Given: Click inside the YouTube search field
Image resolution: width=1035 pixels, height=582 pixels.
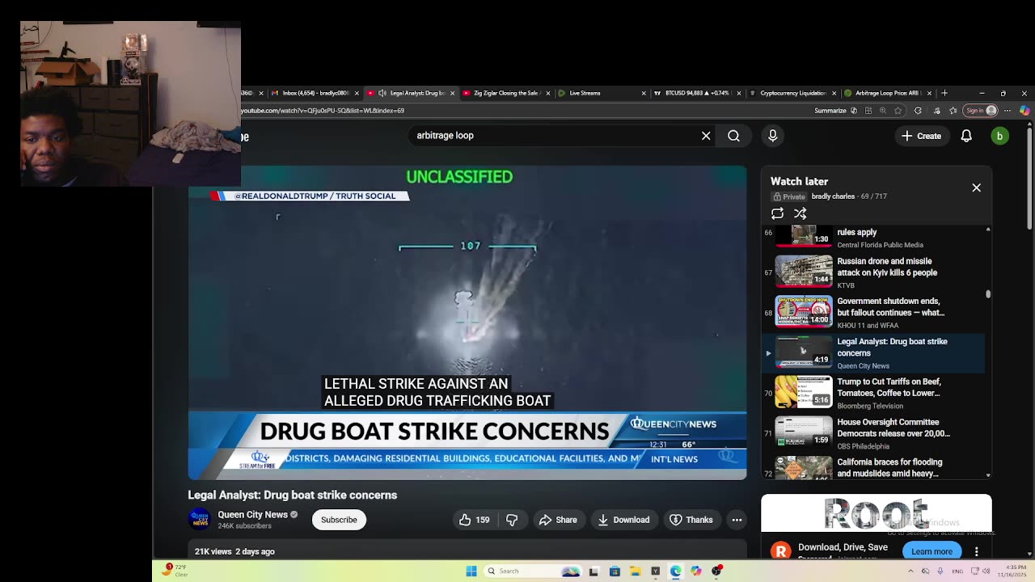Looking at the screenshot, I should coord(554,136).
